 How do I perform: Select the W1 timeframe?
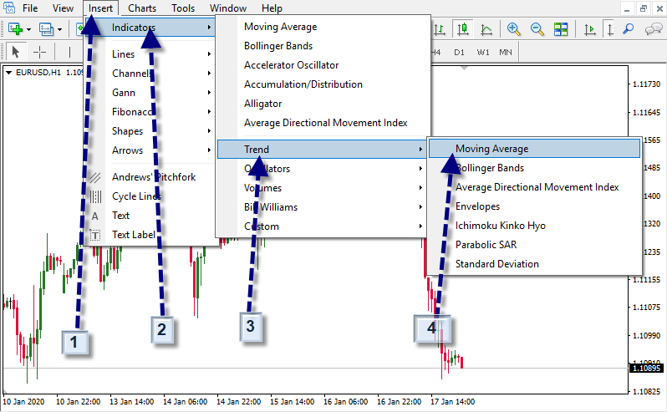[x=483, y=53]
